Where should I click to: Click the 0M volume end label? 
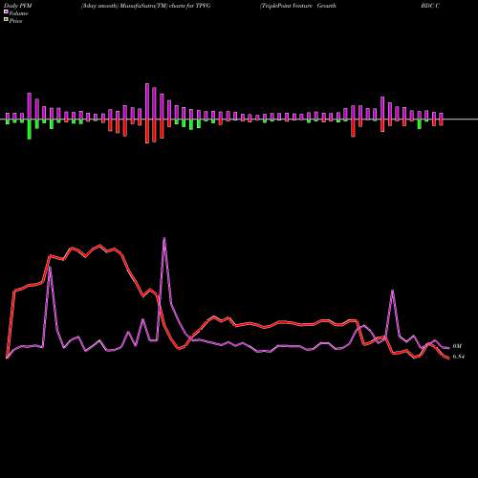(x=457, y=346)
